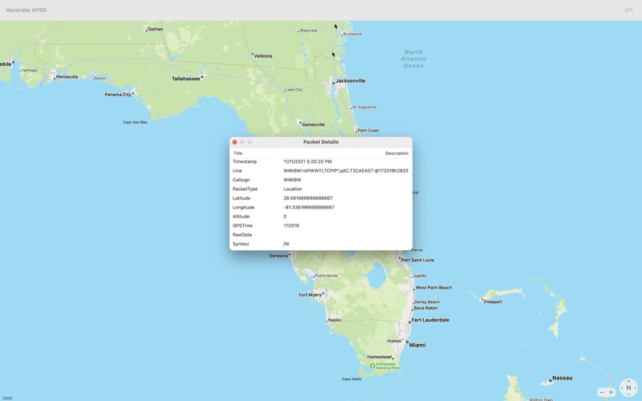
Task: Click the Miami city label on map
Action: pyautogui.click(x=417, y=345)
